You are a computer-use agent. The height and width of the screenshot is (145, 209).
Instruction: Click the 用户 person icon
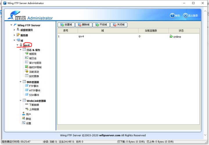tap(24, 114)
